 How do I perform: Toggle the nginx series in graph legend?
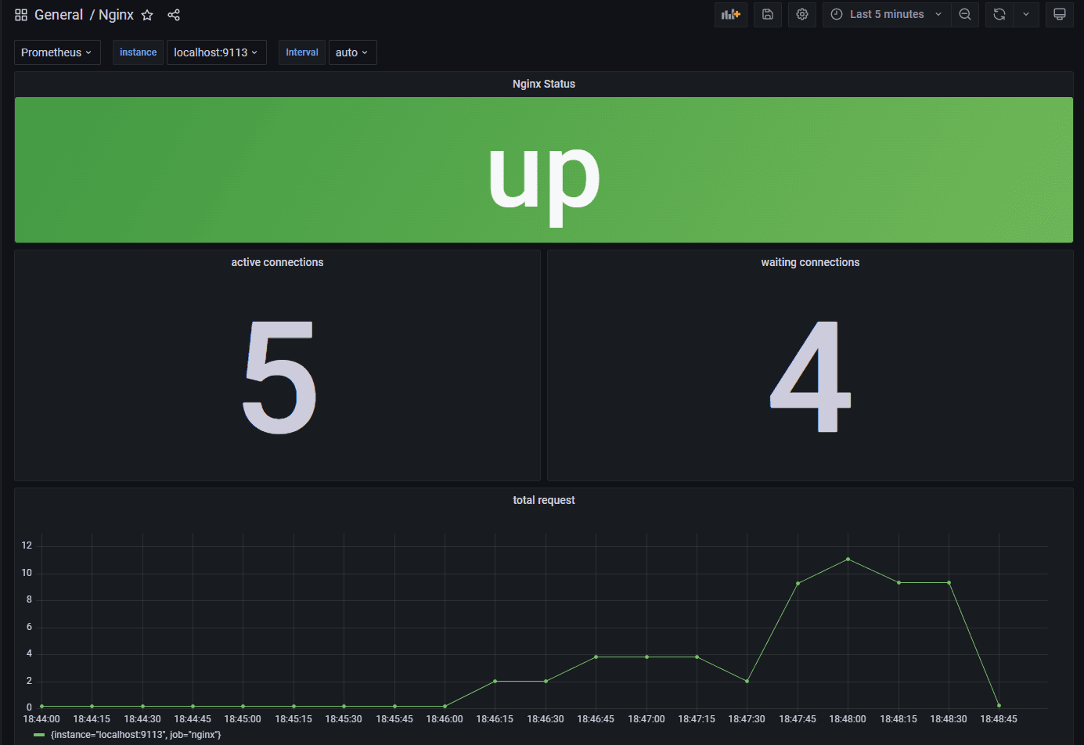pyautogui.click(x=135, y=735)
